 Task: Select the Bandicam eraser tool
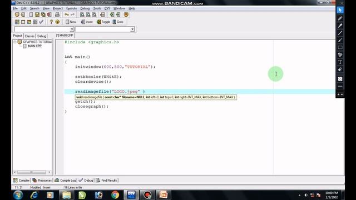340,69
